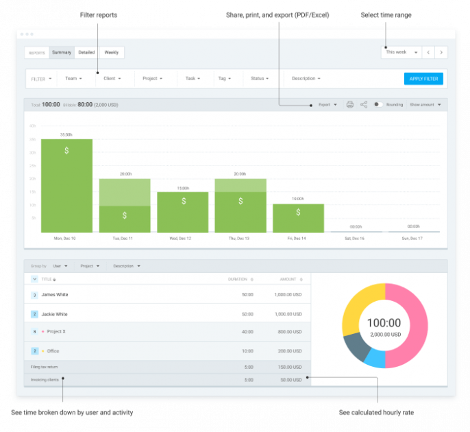Expand Project X row count badge
The image size is (470, 432).
pyautogui.click(x=34, y=332)
